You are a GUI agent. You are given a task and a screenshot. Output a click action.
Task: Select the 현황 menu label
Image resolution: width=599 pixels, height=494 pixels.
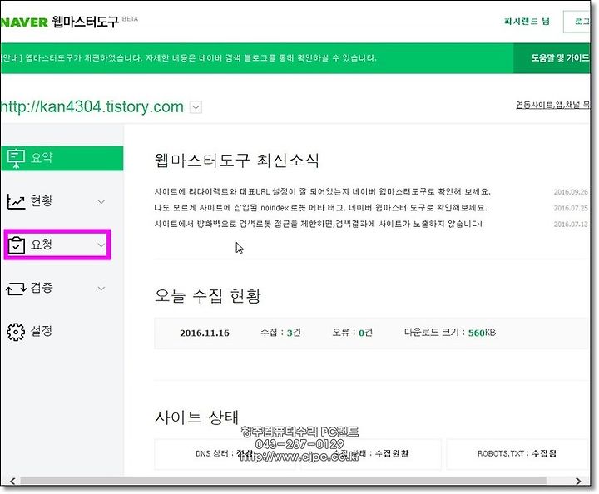42,200
